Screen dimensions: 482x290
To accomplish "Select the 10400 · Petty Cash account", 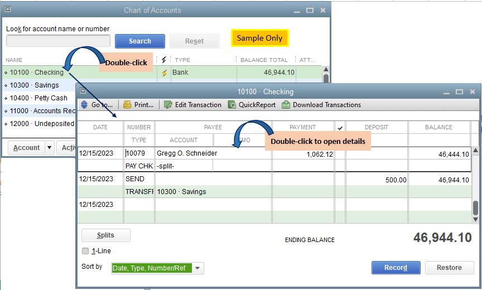I will (x=39, y=98).
